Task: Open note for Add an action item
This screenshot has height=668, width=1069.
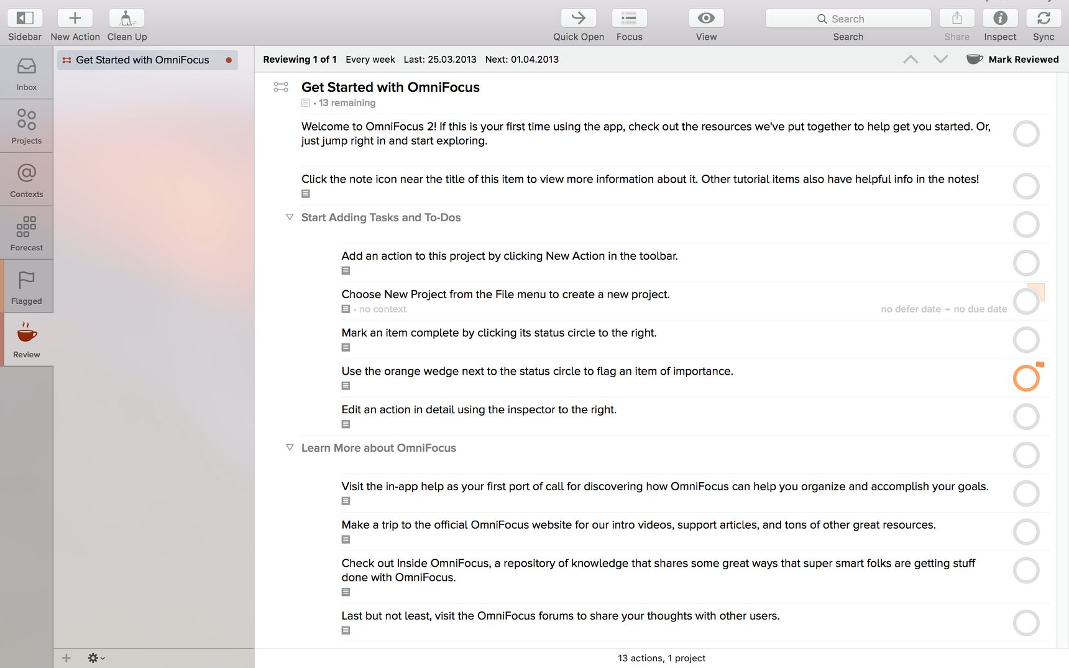Action: 346,271
